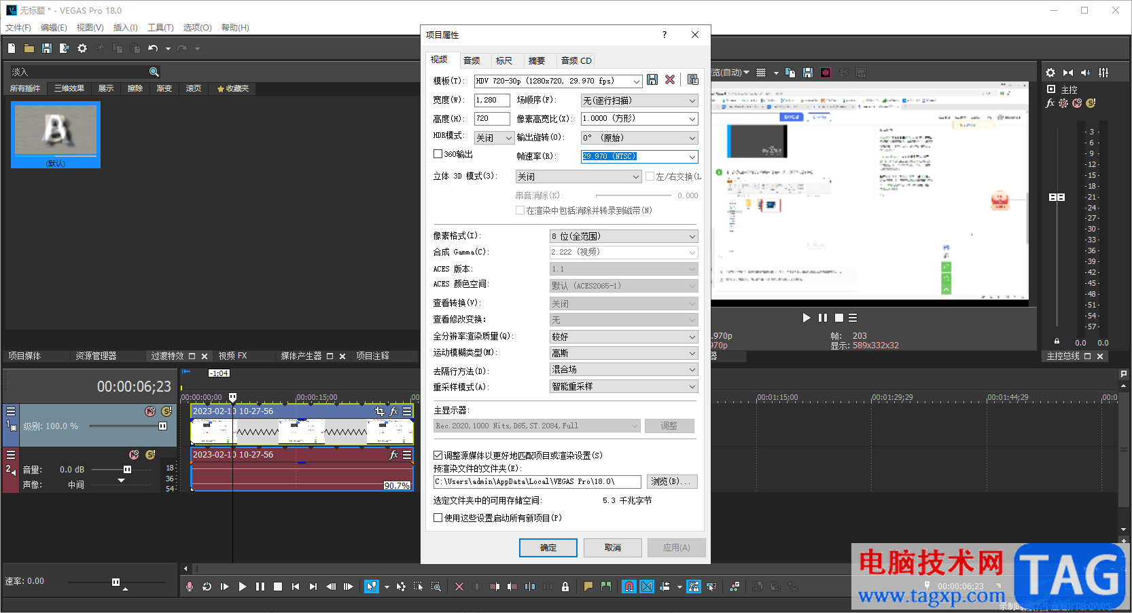1132x613 pixels.
Task: Click the lock event icon in bottom toolbar
Action: (565, 587)
